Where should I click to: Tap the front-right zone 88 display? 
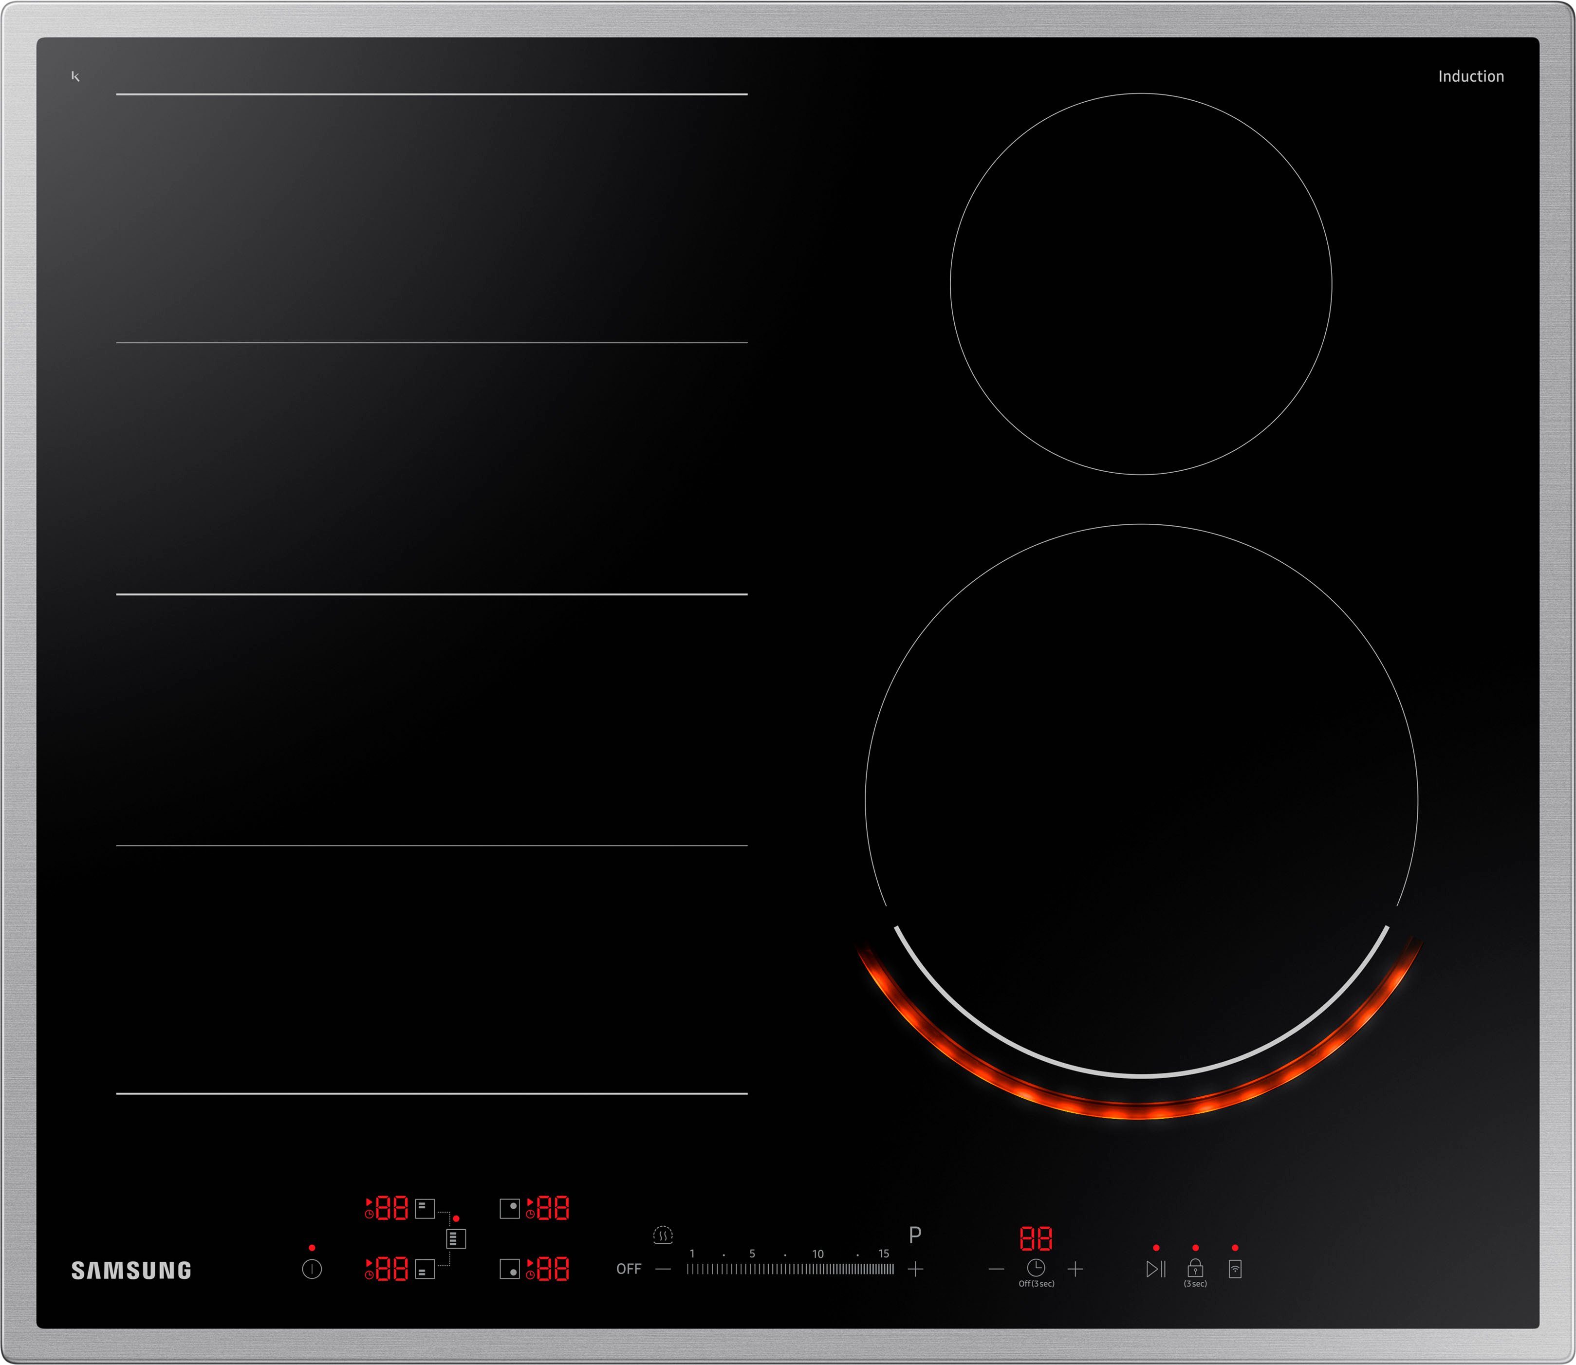pyautogui.click(x=553, y=1269)
